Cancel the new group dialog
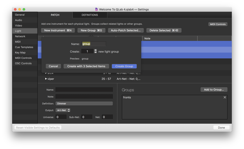 click(53, 66)
